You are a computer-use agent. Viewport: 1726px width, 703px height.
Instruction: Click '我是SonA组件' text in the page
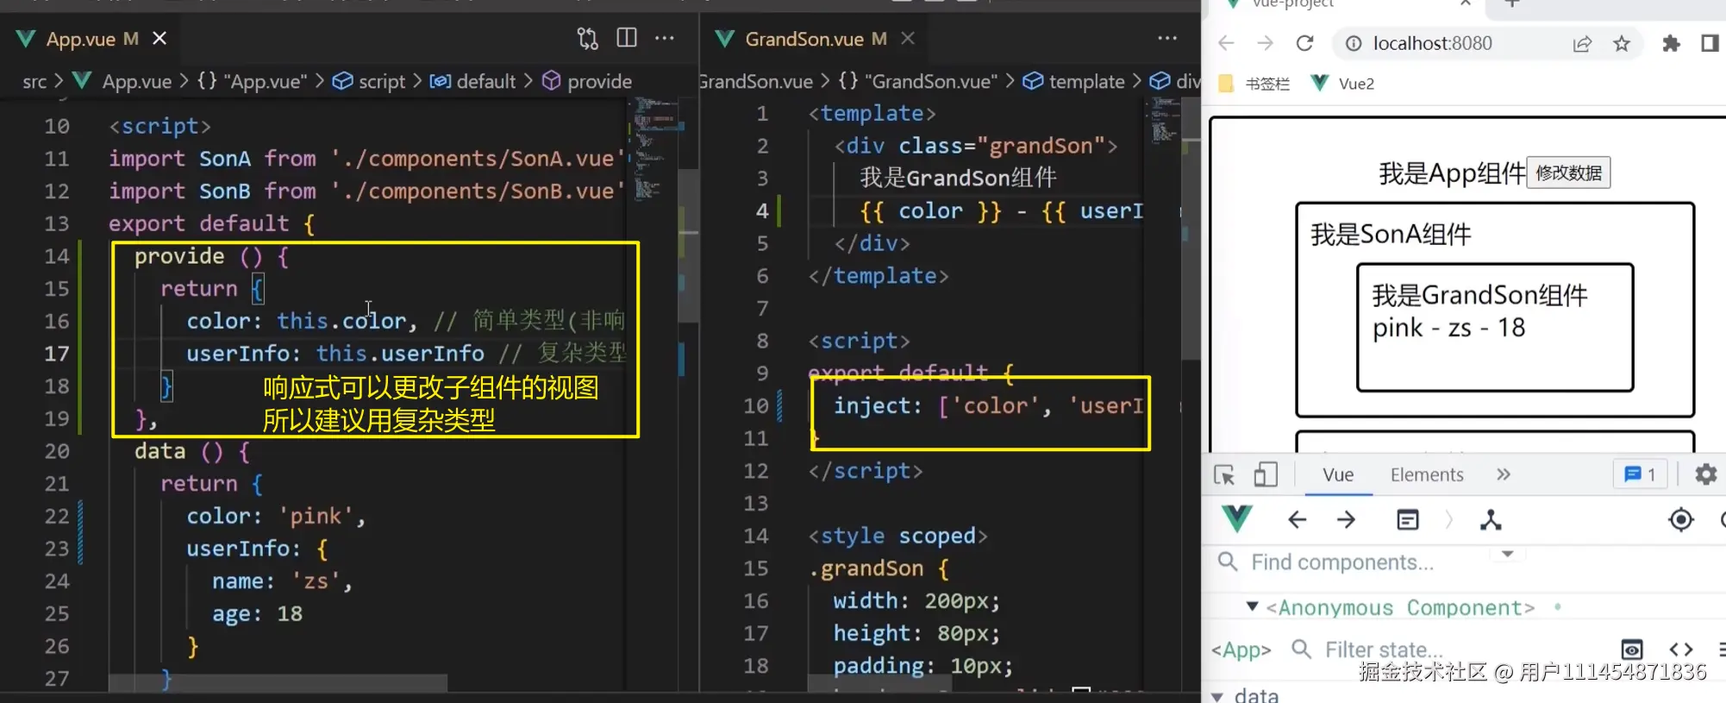point(1391,235)
